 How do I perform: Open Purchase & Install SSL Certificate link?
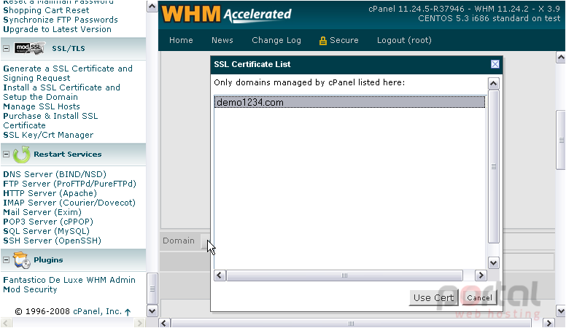pos(50,120)
